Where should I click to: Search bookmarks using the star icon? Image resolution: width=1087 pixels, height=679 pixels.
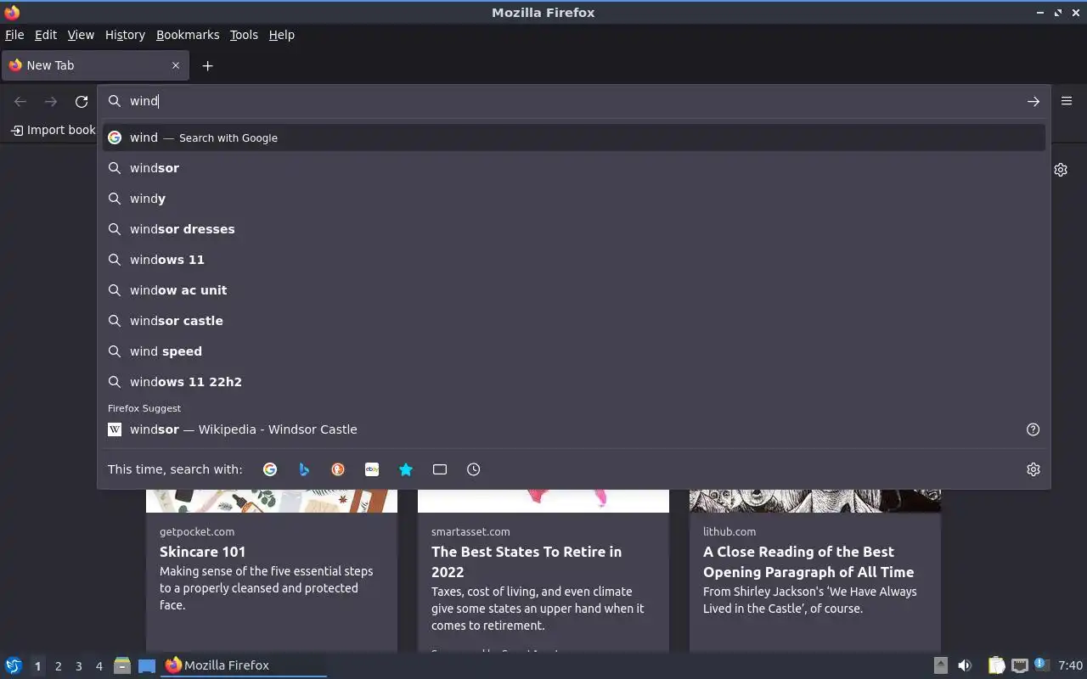[406, 469]
